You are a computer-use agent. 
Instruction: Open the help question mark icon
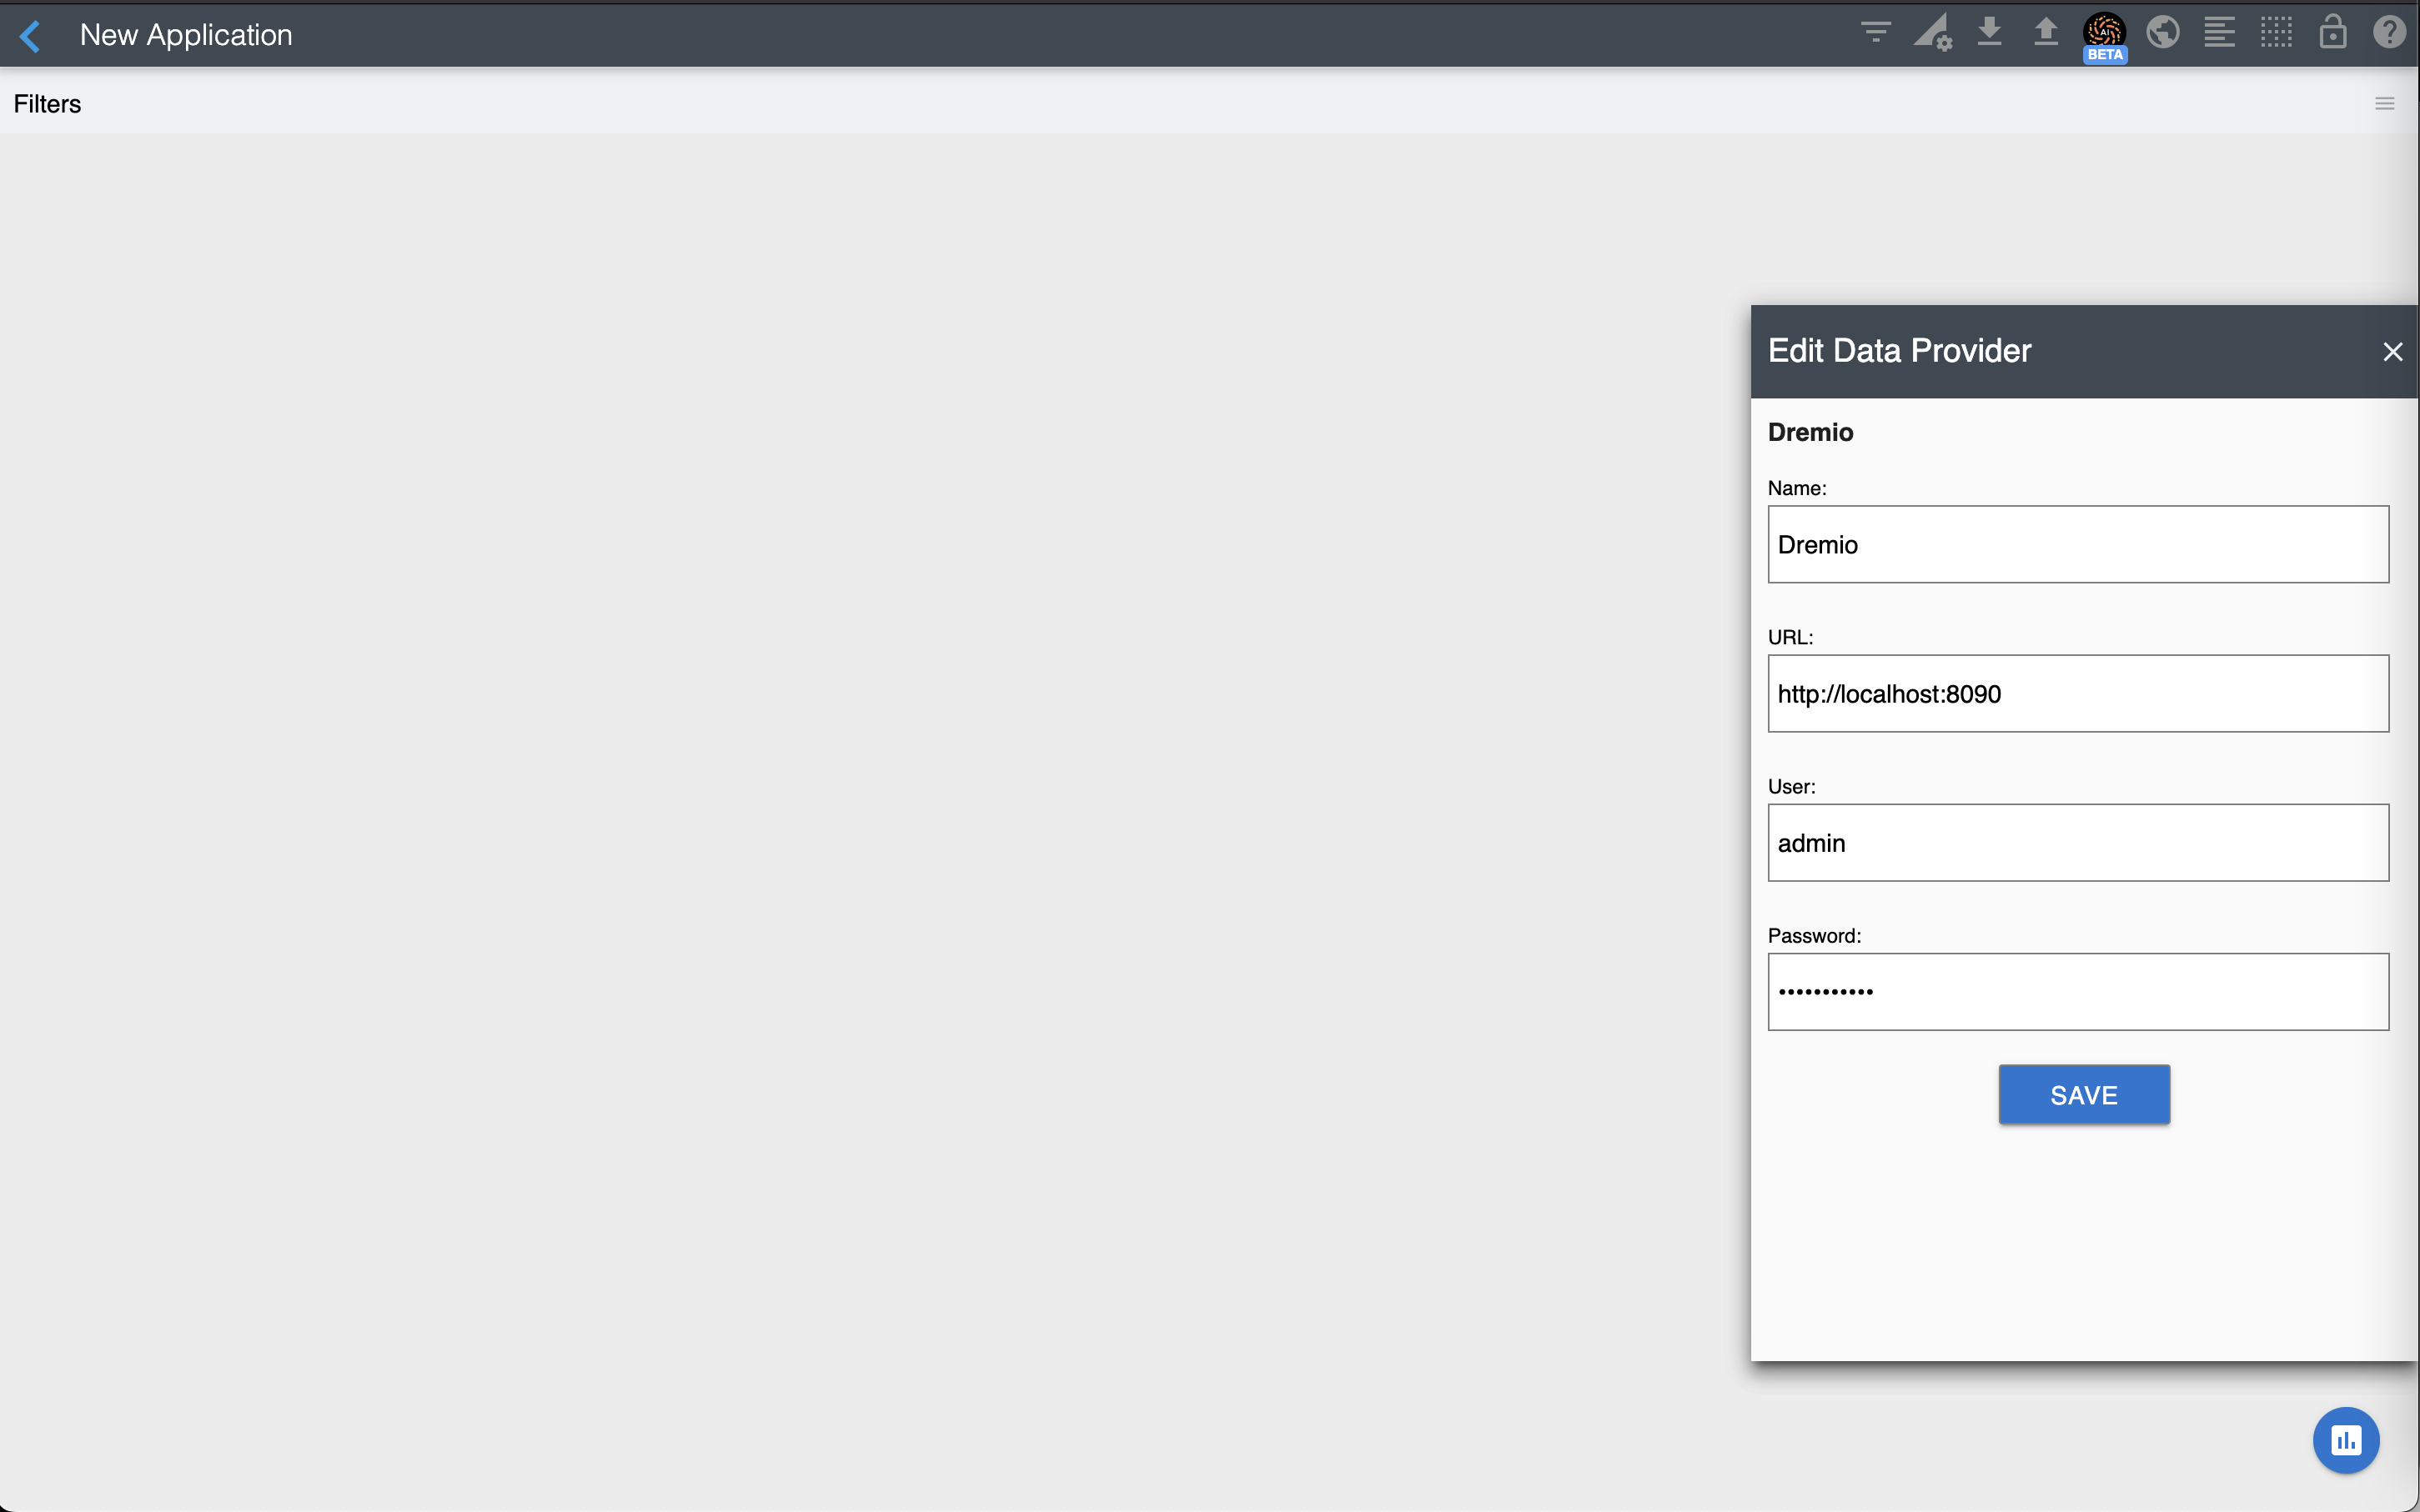tap(2389, 33)
